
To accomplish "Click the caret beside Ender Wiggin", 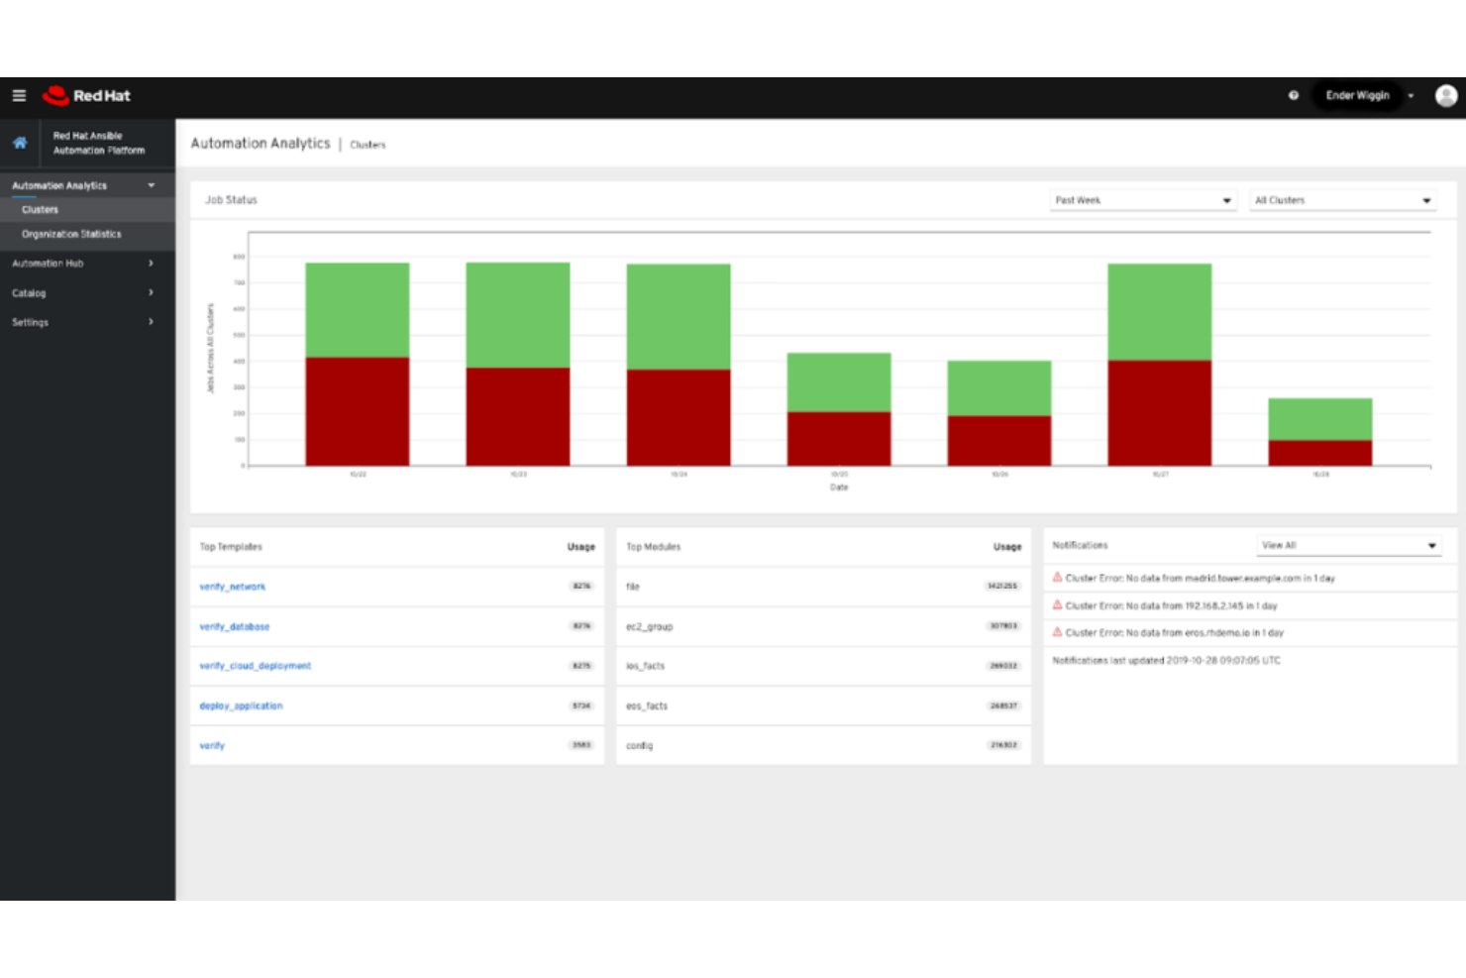I will (x=1411, y=96).
